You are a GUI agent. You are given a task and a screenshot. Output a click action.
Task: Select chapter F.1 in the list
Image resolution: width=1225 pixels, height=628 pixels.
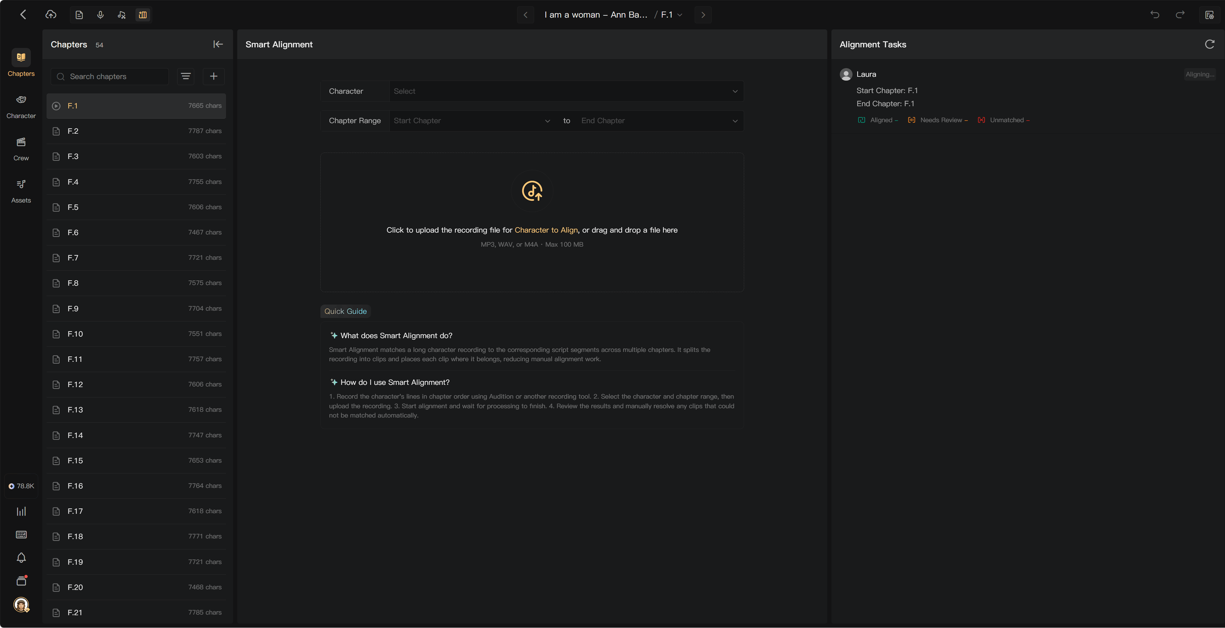pyautogui.click(x=136, y=106)
